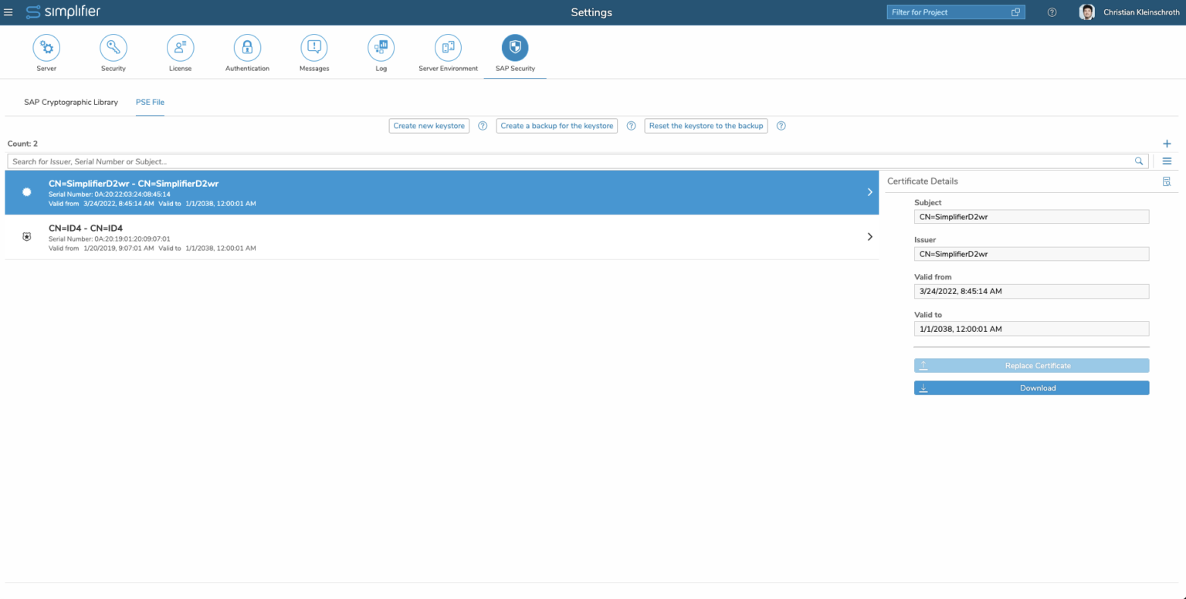1186x599 pixels.
Task: Focus the Issuer, Serial Number search field
Action: [578, 161]
